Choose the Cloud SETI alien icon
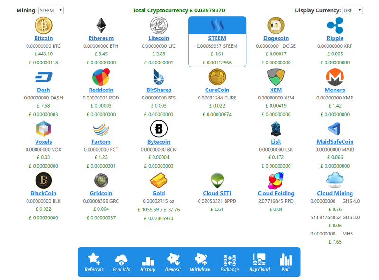Viewport: 379px width, 280px height. [x=217, y=181]
